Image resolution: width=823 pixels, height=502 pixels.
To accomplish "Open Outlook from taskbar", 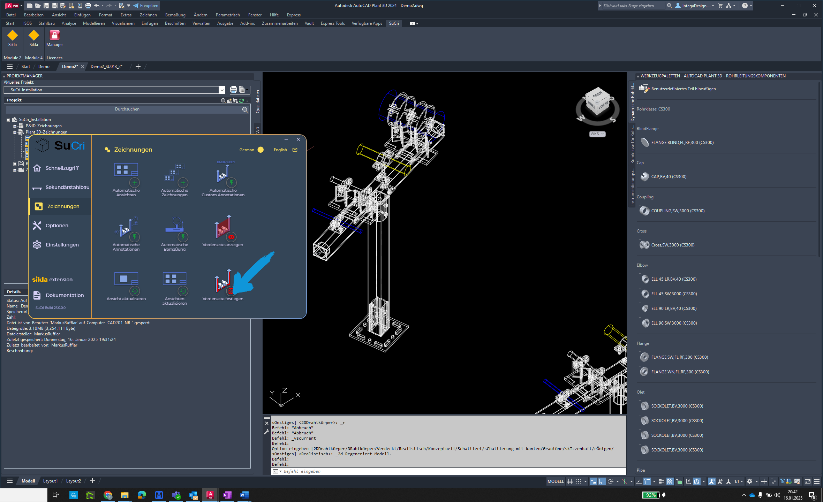I will [x=193, y=495].
